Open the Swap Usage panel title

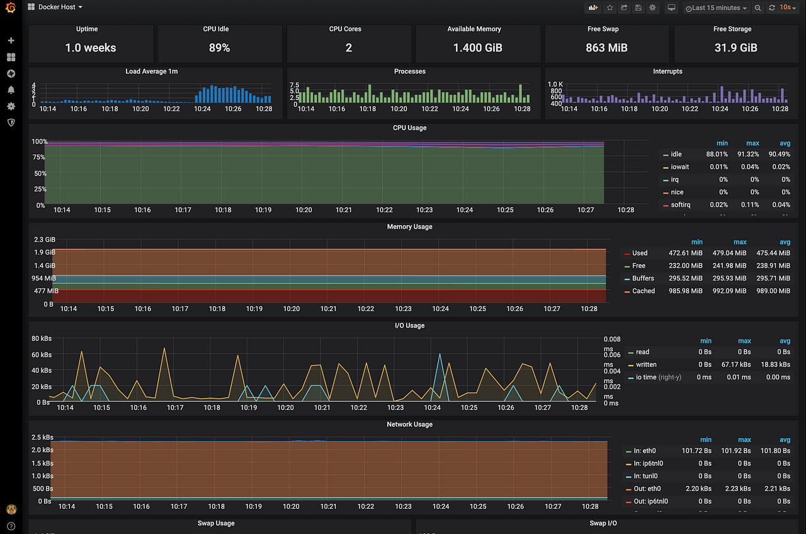pos(216,523)
